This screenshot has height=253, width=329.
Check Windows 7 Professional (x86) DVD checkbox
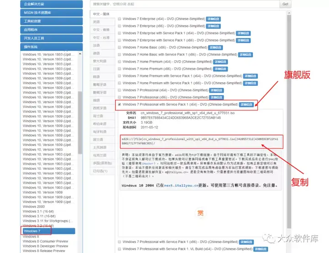tap(119, 97)
